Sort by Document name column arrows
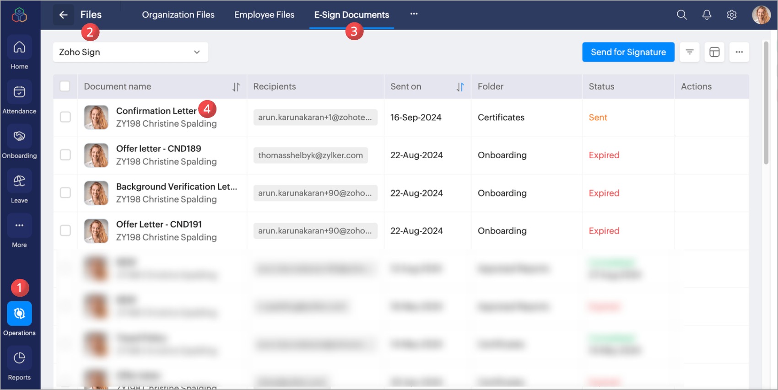The width and height of the screenshot is (778, 390). (236, 87)
